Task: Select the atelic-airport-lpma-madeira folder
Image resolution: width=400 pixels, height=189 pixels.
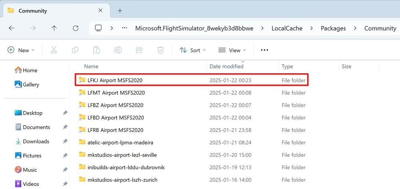Action: (120, 143)
